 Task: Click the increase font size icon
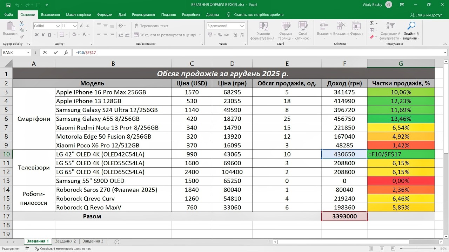(x=82, y=26)
